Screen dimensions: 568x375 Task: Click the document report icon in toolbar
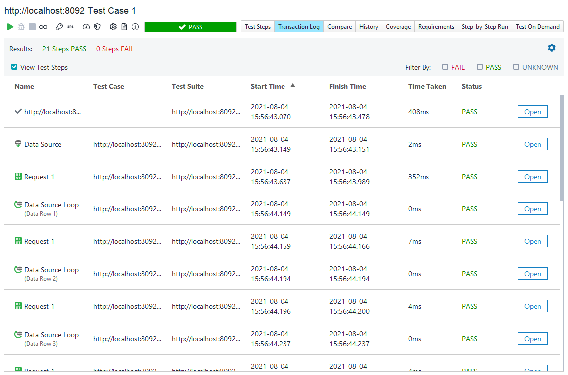pos(125,27)
